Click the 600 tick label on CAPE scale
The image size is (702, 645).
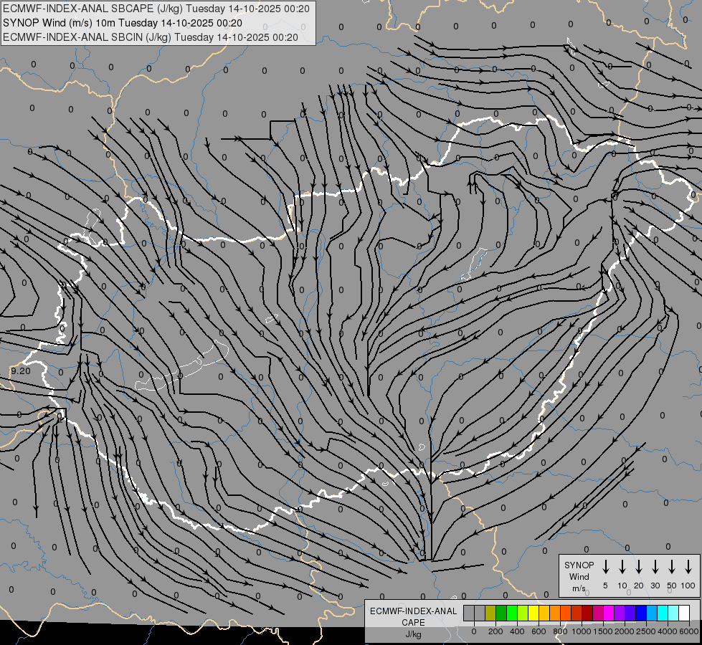pos(539,631)
